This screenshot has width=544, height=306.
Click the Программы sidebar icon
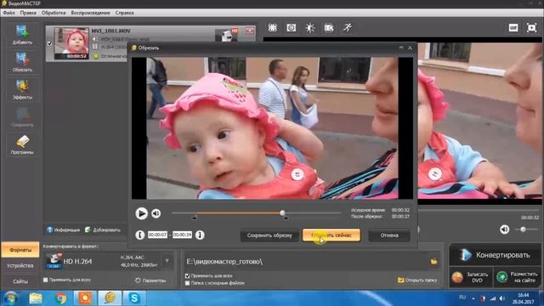[x=22, y=144]
